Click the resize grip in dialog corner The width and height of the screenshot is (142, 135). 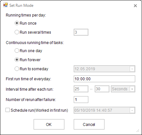coord(138,131)
